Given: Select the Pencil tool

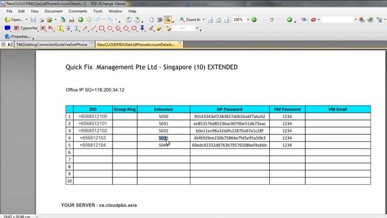Looking at the screenshot, I should (151, 28).
